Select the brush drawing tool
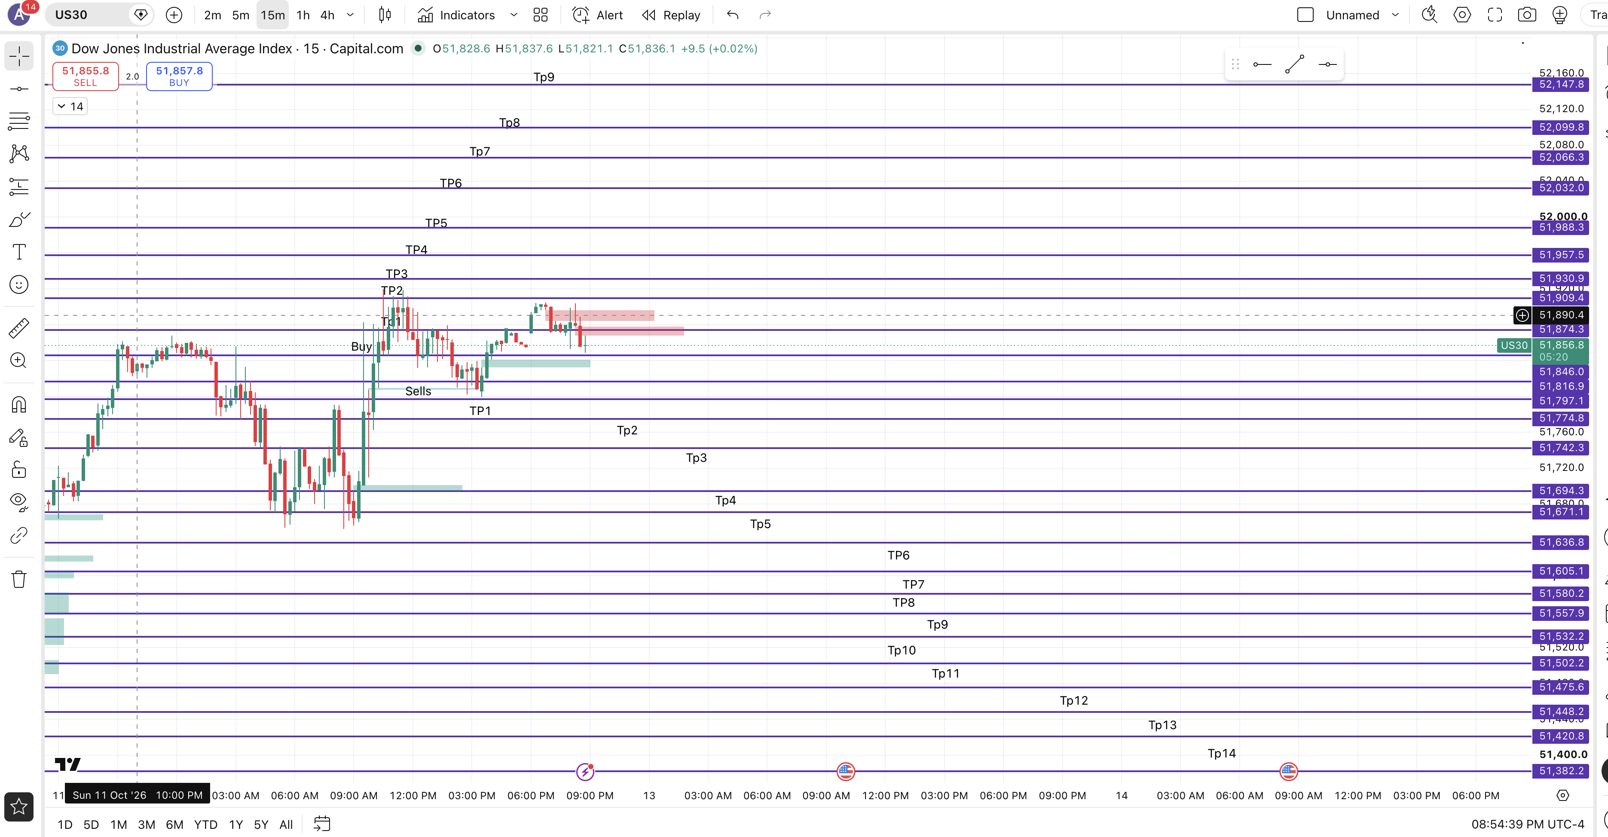Screen dimensions: 1608x837 click(19, 219)
